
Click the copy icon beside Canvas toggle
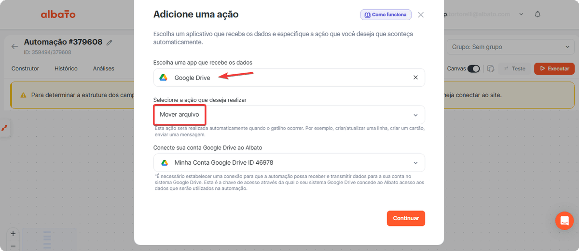491,68
